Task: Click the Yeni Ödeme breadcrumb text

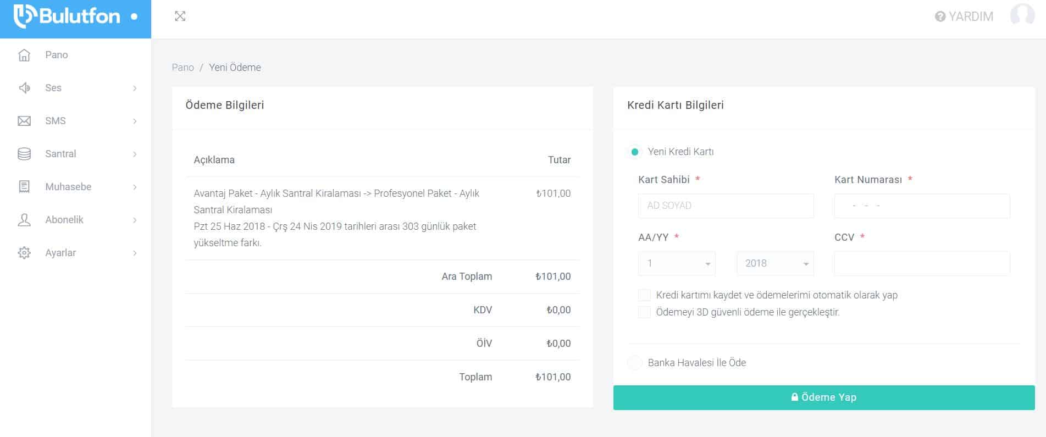Action: (235, 68)
